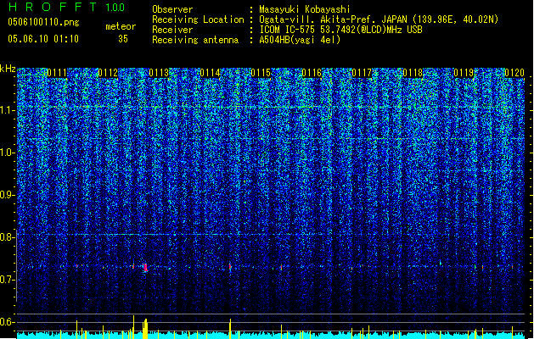
Task: Click the version number 1.0.0
Action: tap(115, 8)
